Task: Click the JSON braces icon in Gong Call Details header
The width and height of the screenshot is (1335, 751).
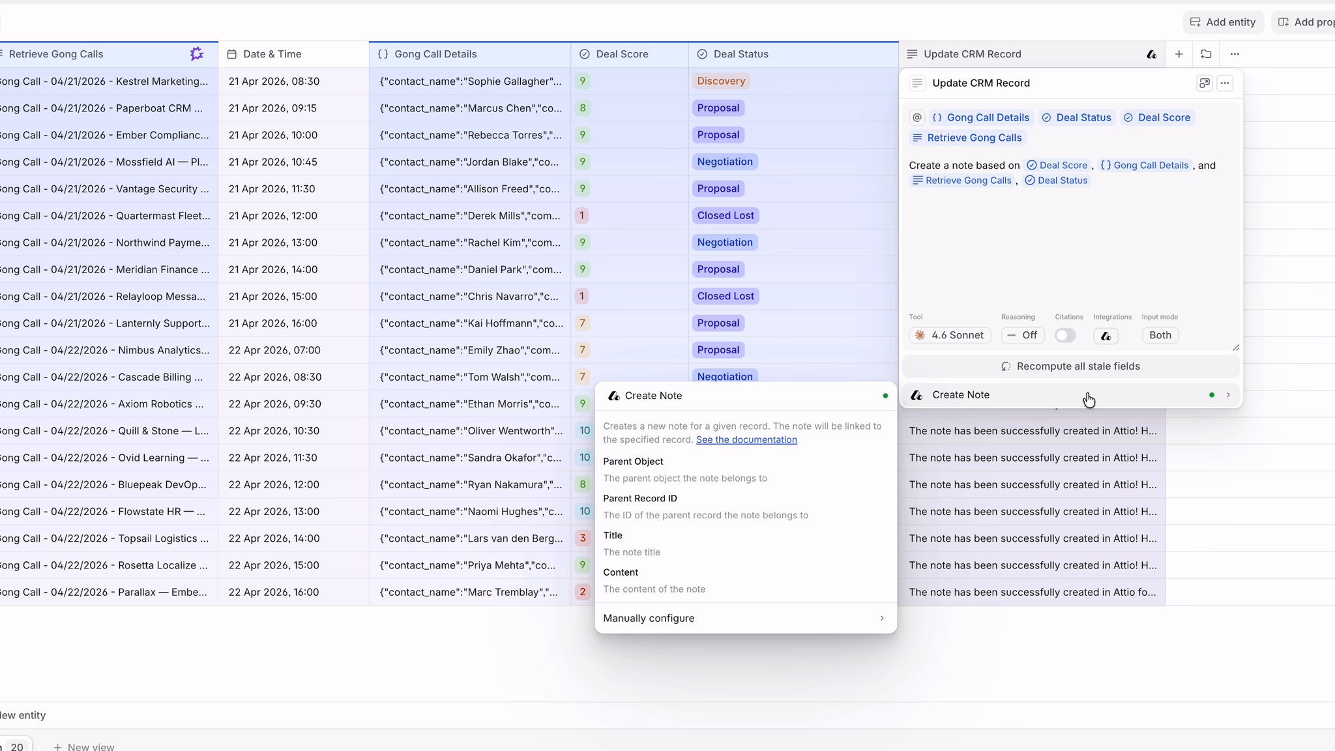Action: pyautogui.click(x=383, y=54)
